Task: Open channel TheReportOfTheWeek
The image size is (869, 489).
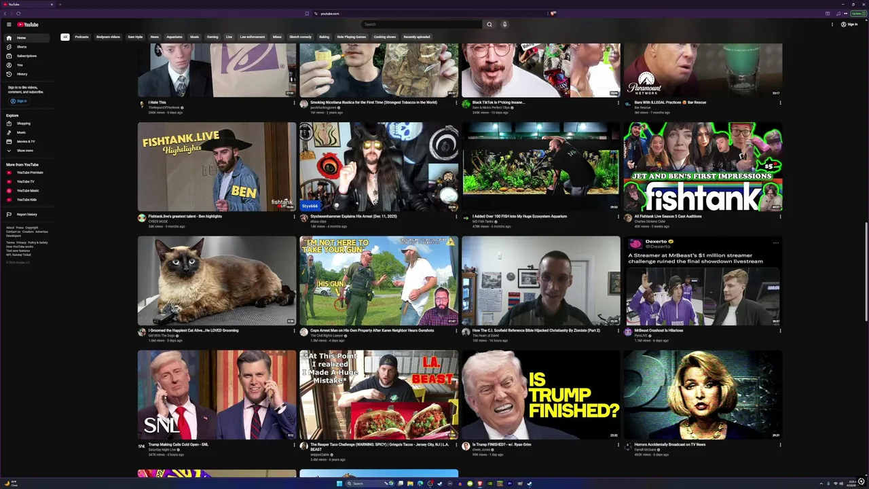Action: coord(164,107)
